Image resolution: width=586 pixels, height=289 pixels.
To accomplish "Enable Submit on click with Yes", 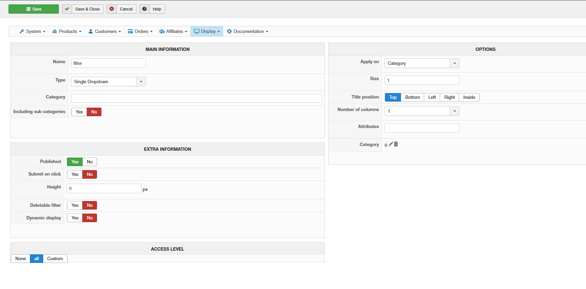I will tap(75, 174).
